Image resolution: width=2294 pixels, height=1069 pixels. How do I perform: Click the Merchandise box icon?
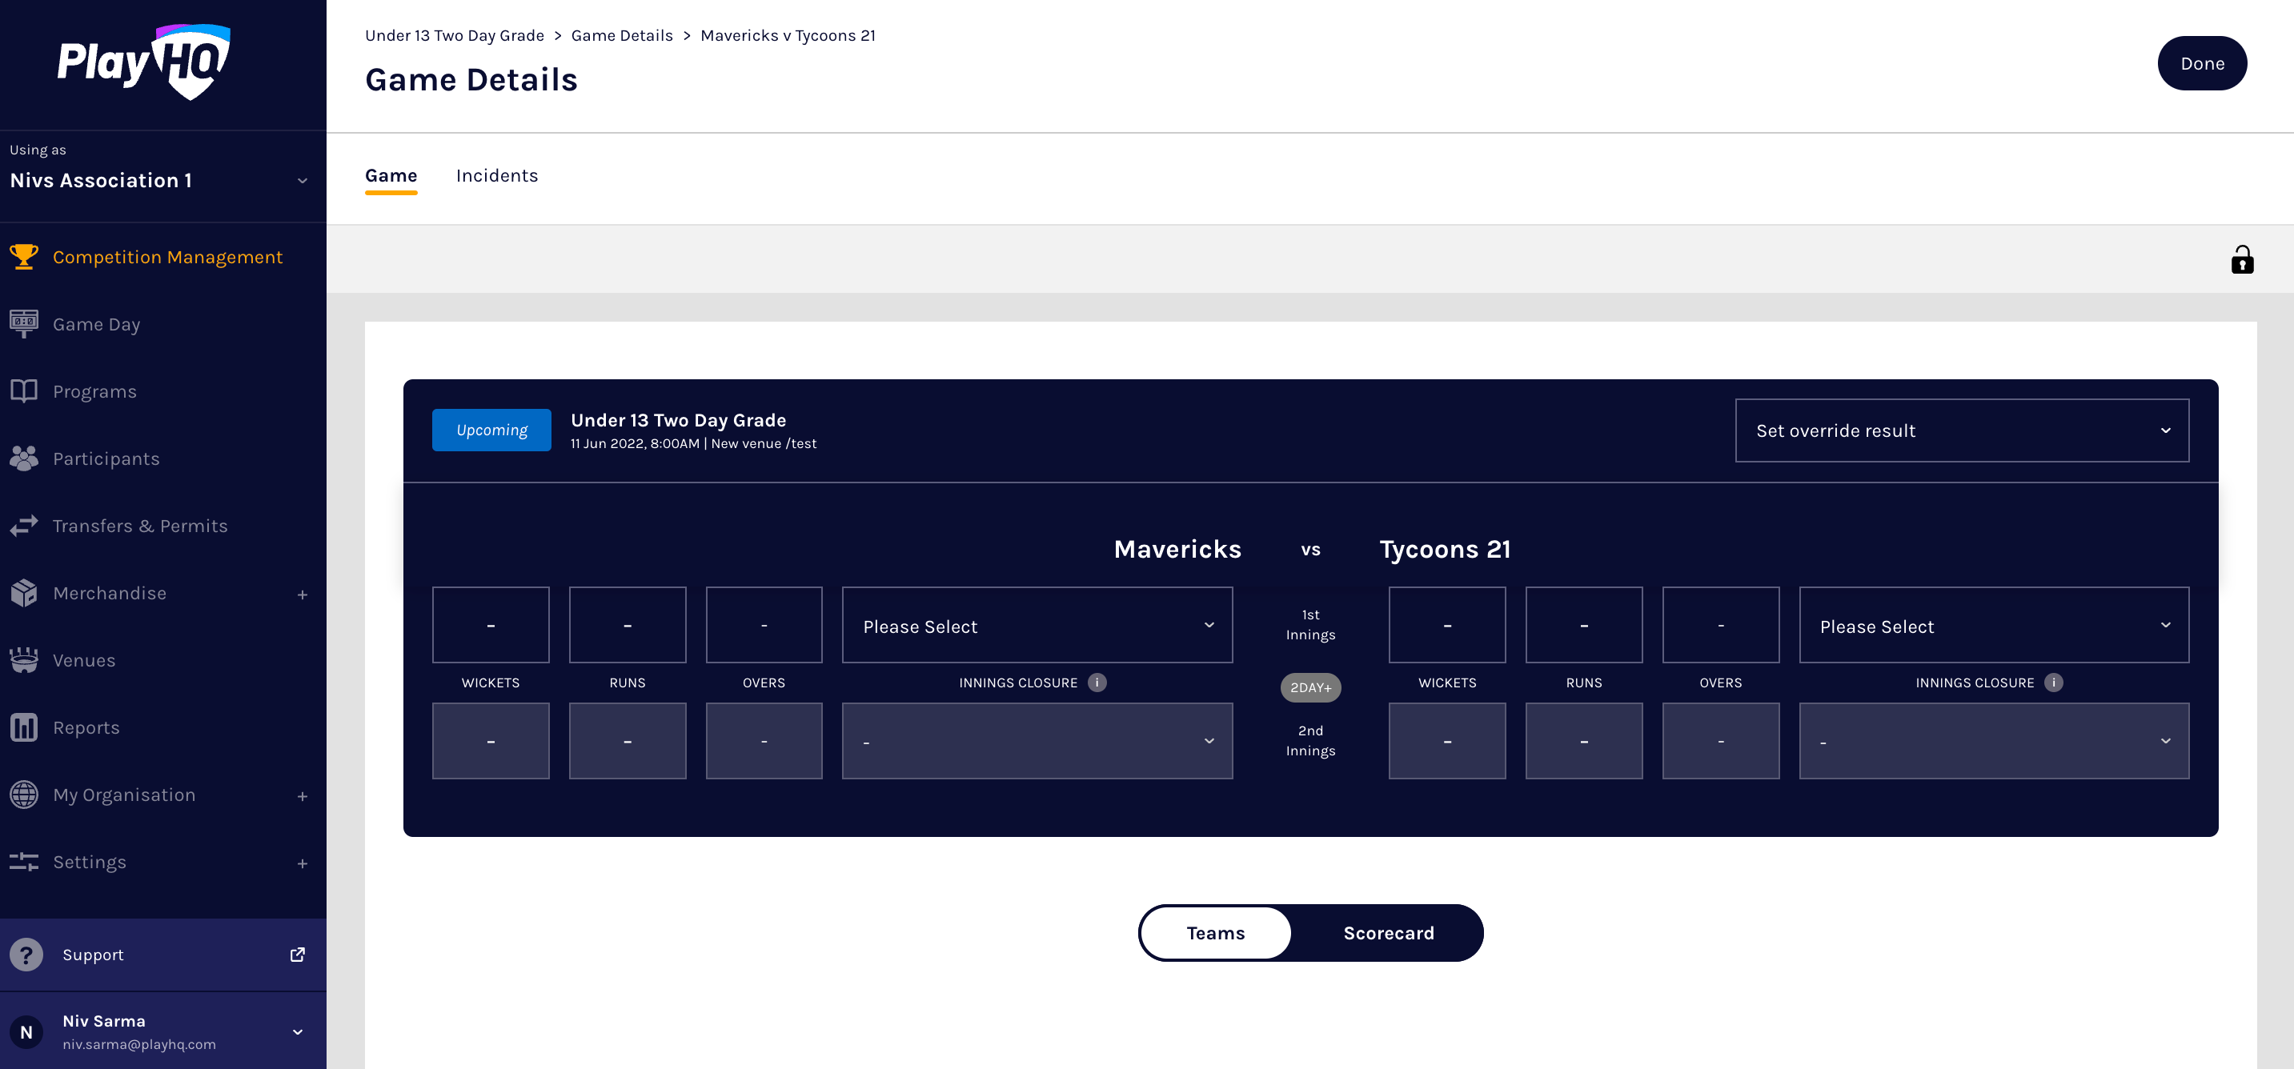tap(25, 592)
